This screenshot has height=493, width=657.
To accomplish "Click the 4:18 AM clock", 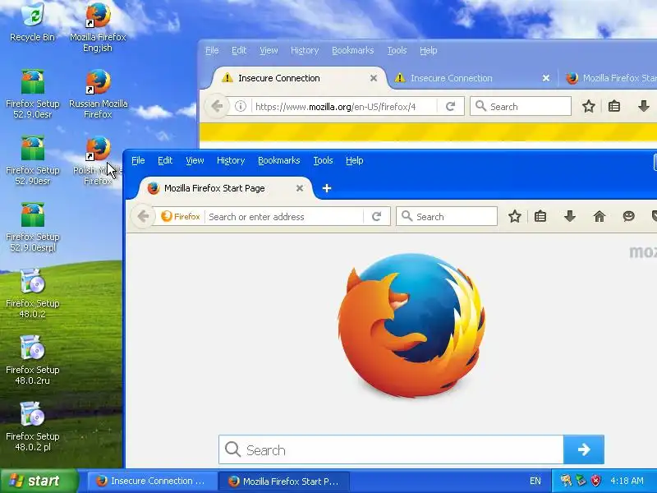I will (627, 481).
